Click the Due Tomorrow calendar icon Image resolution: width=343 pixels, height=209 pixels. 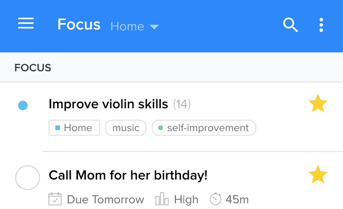(x=55, y=199)
